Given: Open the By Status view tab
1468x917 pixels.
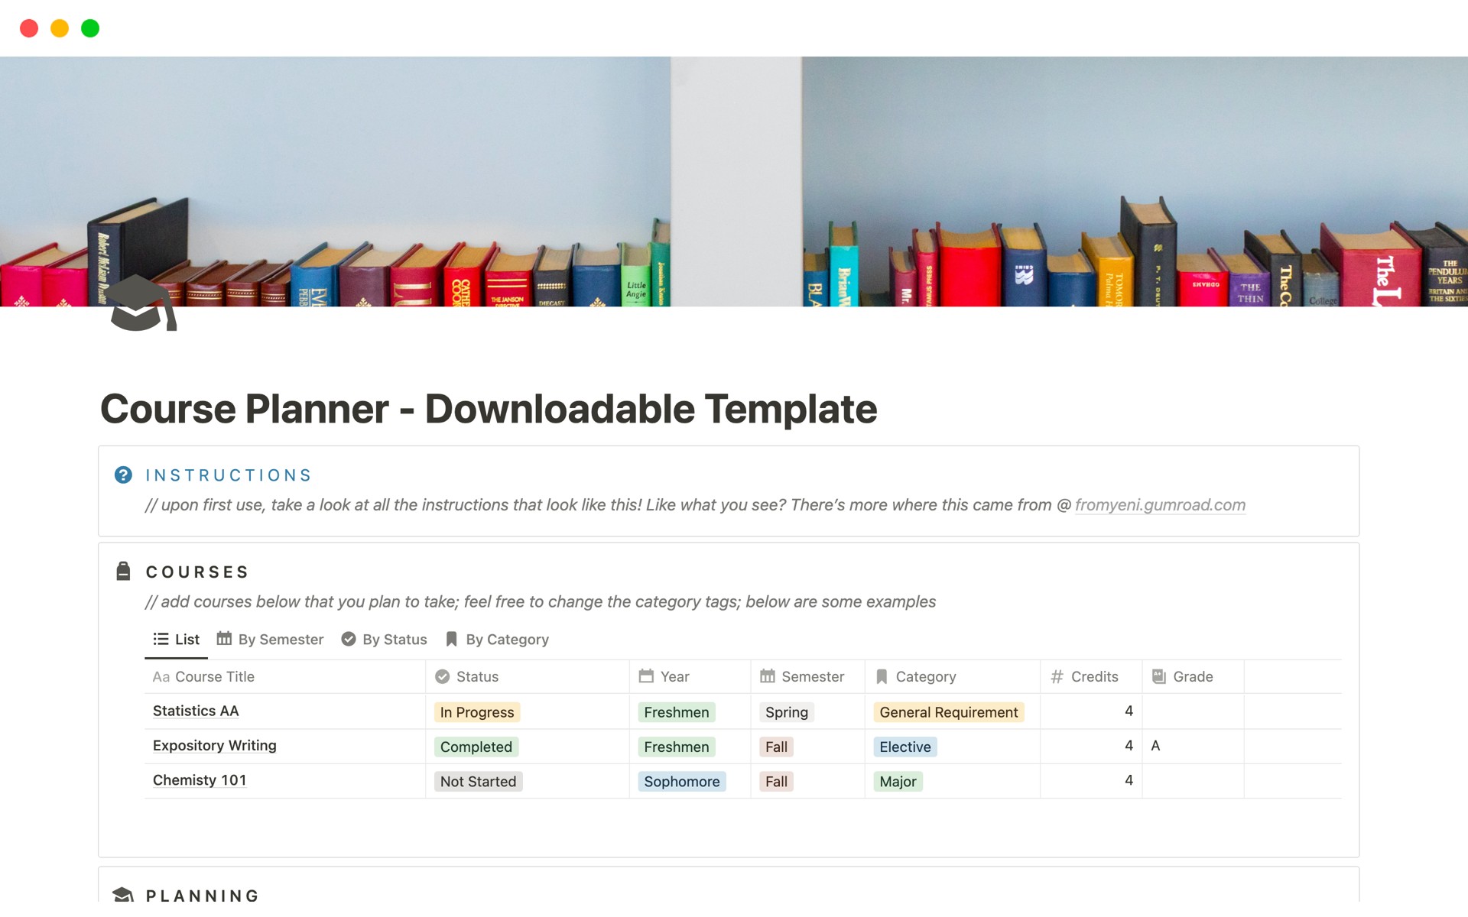Looking at the screenshot, I should click(384, 639).
